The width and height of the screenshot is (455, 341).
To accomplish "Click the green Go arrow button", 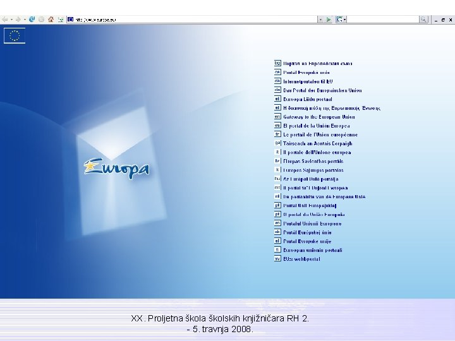I will 329,20.
